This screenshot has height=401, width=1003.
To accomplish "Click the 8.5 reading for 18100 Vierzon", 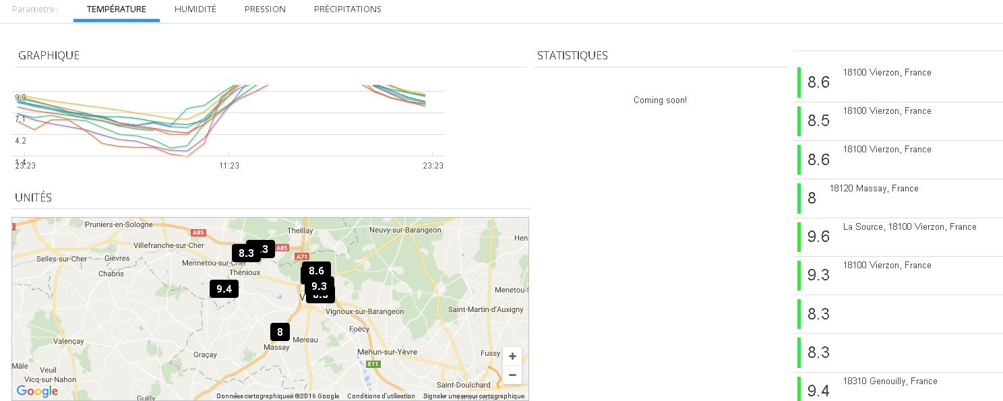I will point(818,121).
